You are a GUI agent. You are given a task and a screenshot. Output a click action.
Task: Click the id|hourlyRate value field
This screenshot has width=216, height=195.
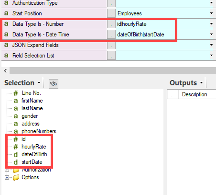point(162,24)
